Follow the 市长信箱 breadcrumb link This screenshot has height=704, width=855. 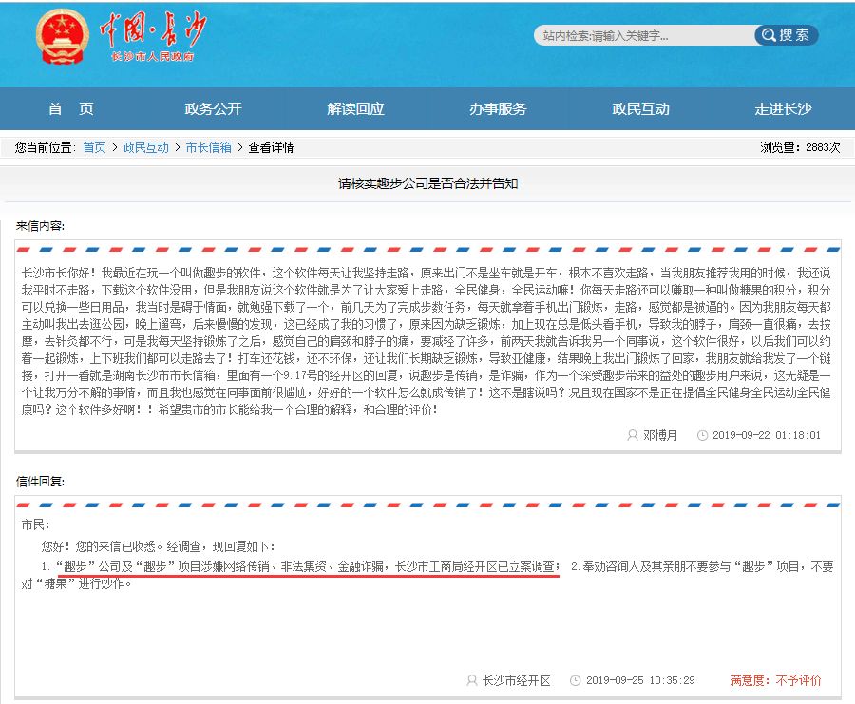(208, 147)
